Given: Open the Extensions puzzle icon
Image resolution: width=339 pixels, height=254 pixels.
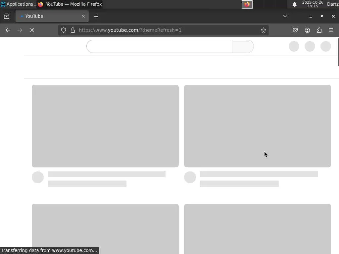Looking at the screenshot, I should (319, 30).
